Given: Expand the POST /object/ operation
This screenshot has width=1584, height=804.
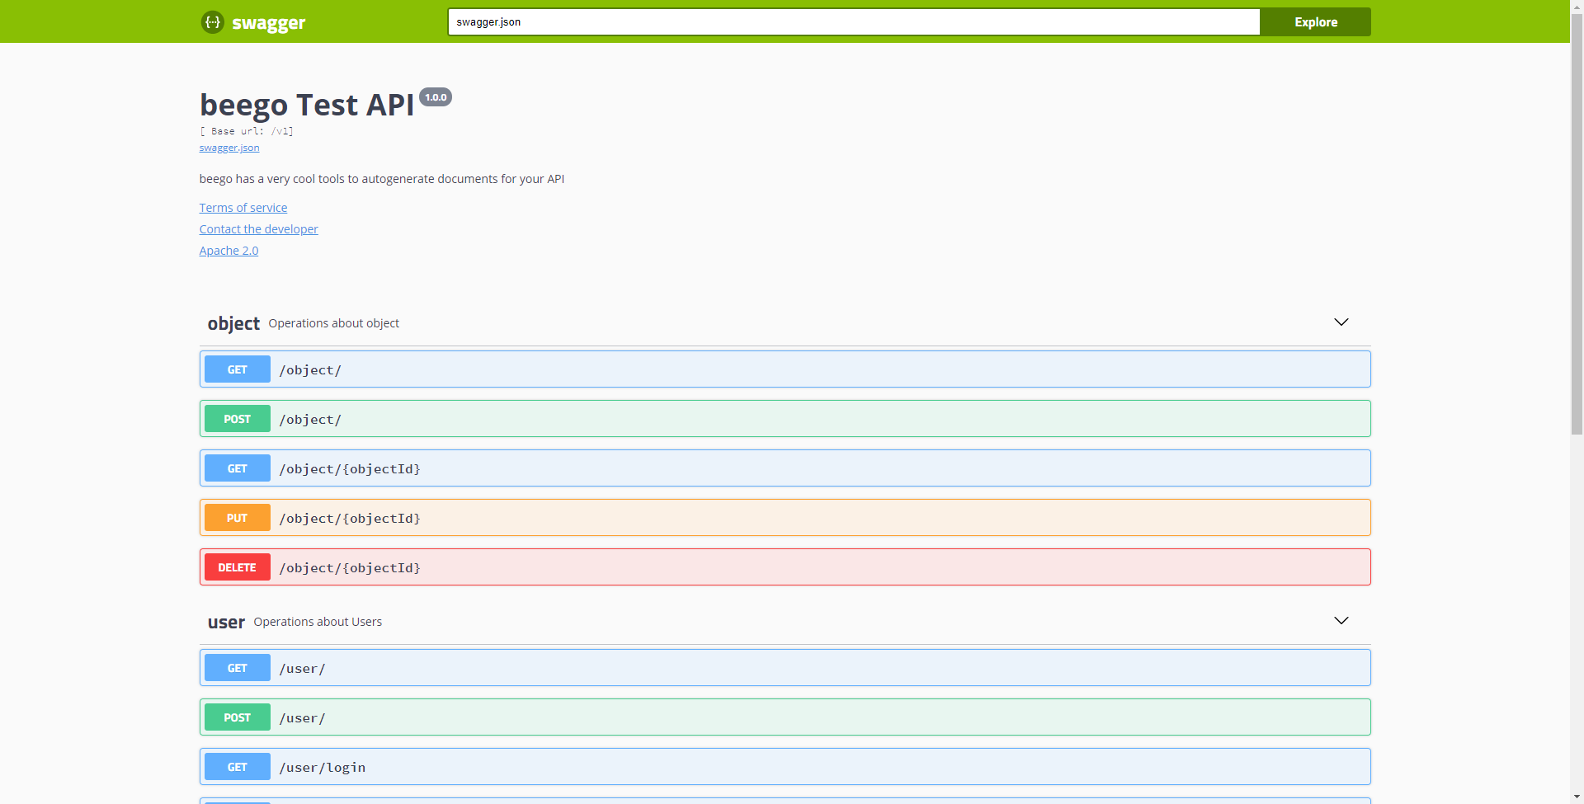Looking at the screenshot, I should tap(785, 419).
